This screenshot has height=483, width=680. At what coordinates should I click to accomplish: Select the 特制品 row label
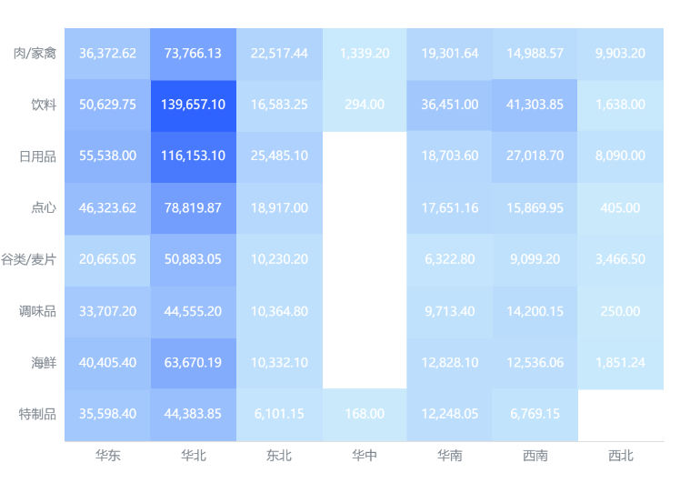[x=37, y=414]
